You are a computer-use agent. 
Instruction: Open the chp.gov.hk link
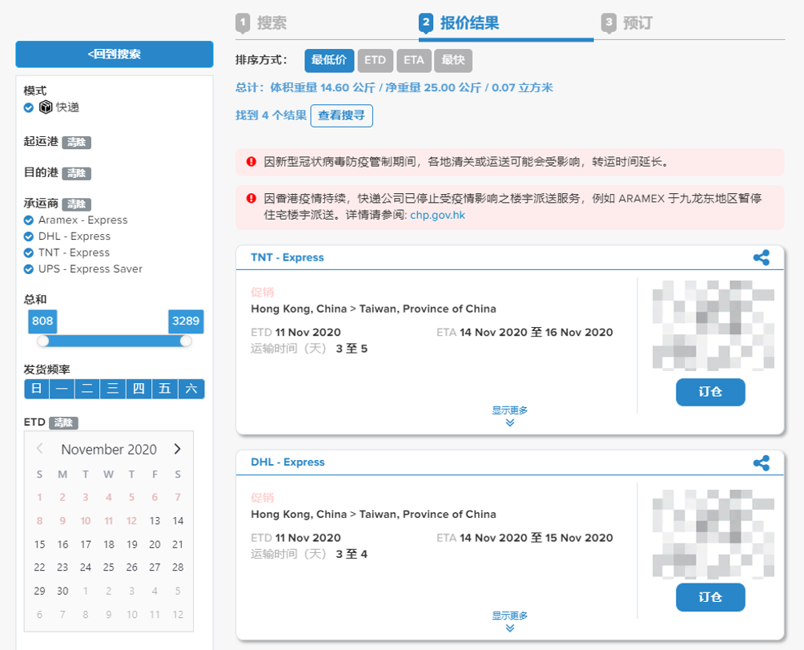pos(437,215)
